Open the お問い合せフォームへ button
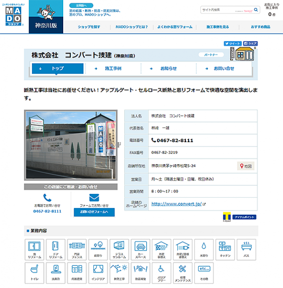The image size is (283, 288). tap(94, 211)
